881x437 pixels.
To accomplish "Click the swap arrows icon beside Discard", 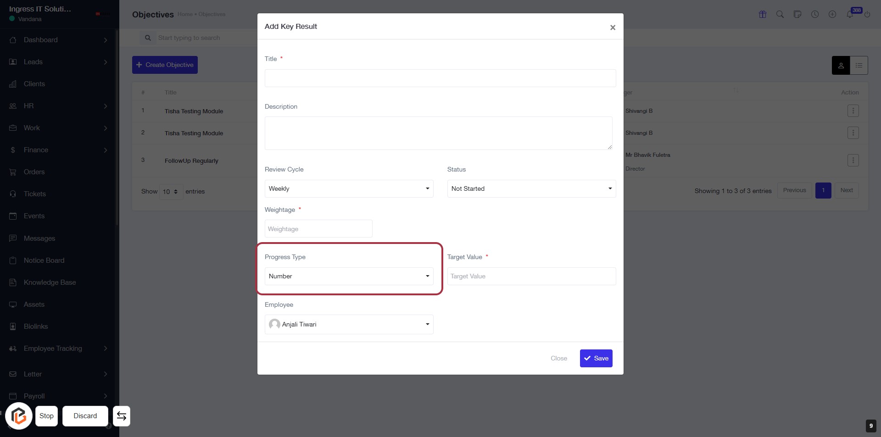I will tap(122, 416).
